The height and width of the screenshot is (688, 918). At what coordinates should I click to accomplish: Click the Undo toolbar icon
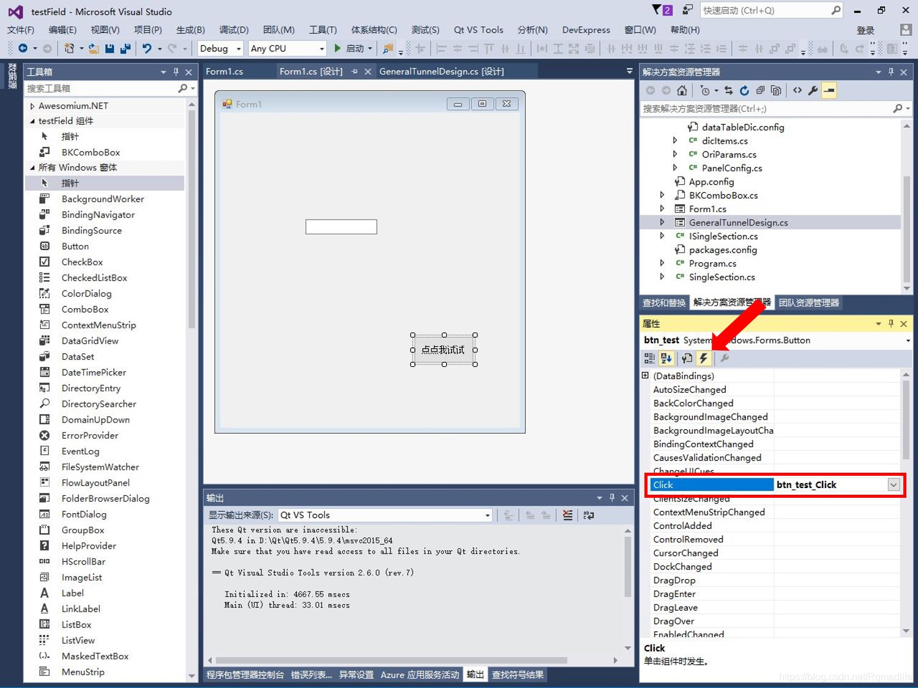point(147,48)
